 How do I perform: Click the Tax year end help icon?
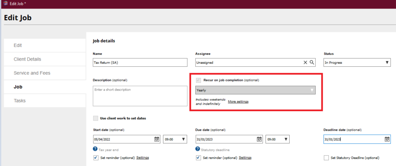(x=96, y=149)
